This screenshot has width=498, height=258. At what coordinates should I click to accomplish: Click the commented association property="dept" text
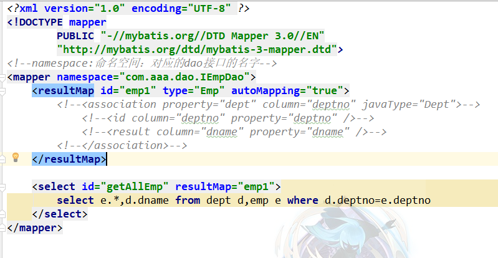coord(156,104)
